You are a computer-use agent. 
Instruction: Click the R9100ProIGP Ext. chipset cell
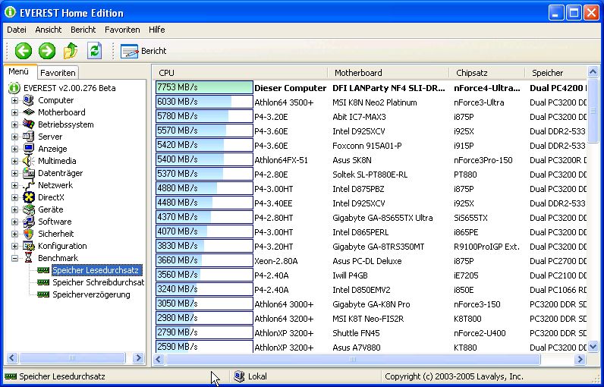pos(486,247)
